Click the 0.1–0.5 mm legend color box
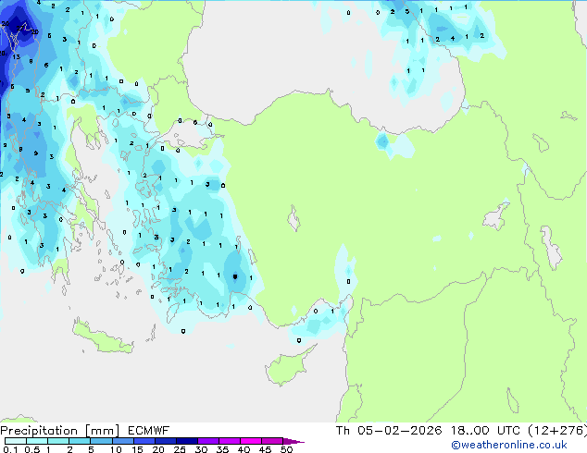Viewport: 587px width, 453px height. [x=16, y=441]
